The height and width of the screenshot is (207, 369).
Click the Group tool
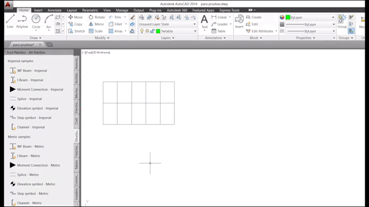point(342,21)
